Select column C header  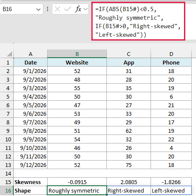coord(129,54)
